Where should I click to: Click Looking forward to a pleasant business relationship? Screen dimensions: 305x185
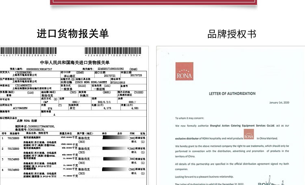pos(204,176)
